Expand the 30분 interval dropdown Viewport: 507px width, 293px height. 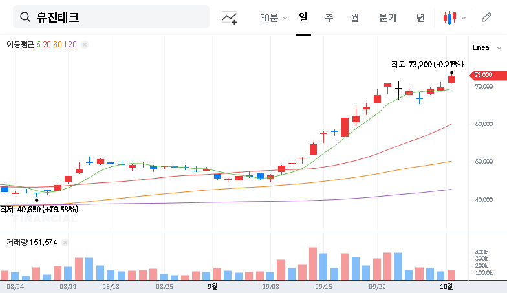pyautogui.click(x=274, y=18)
